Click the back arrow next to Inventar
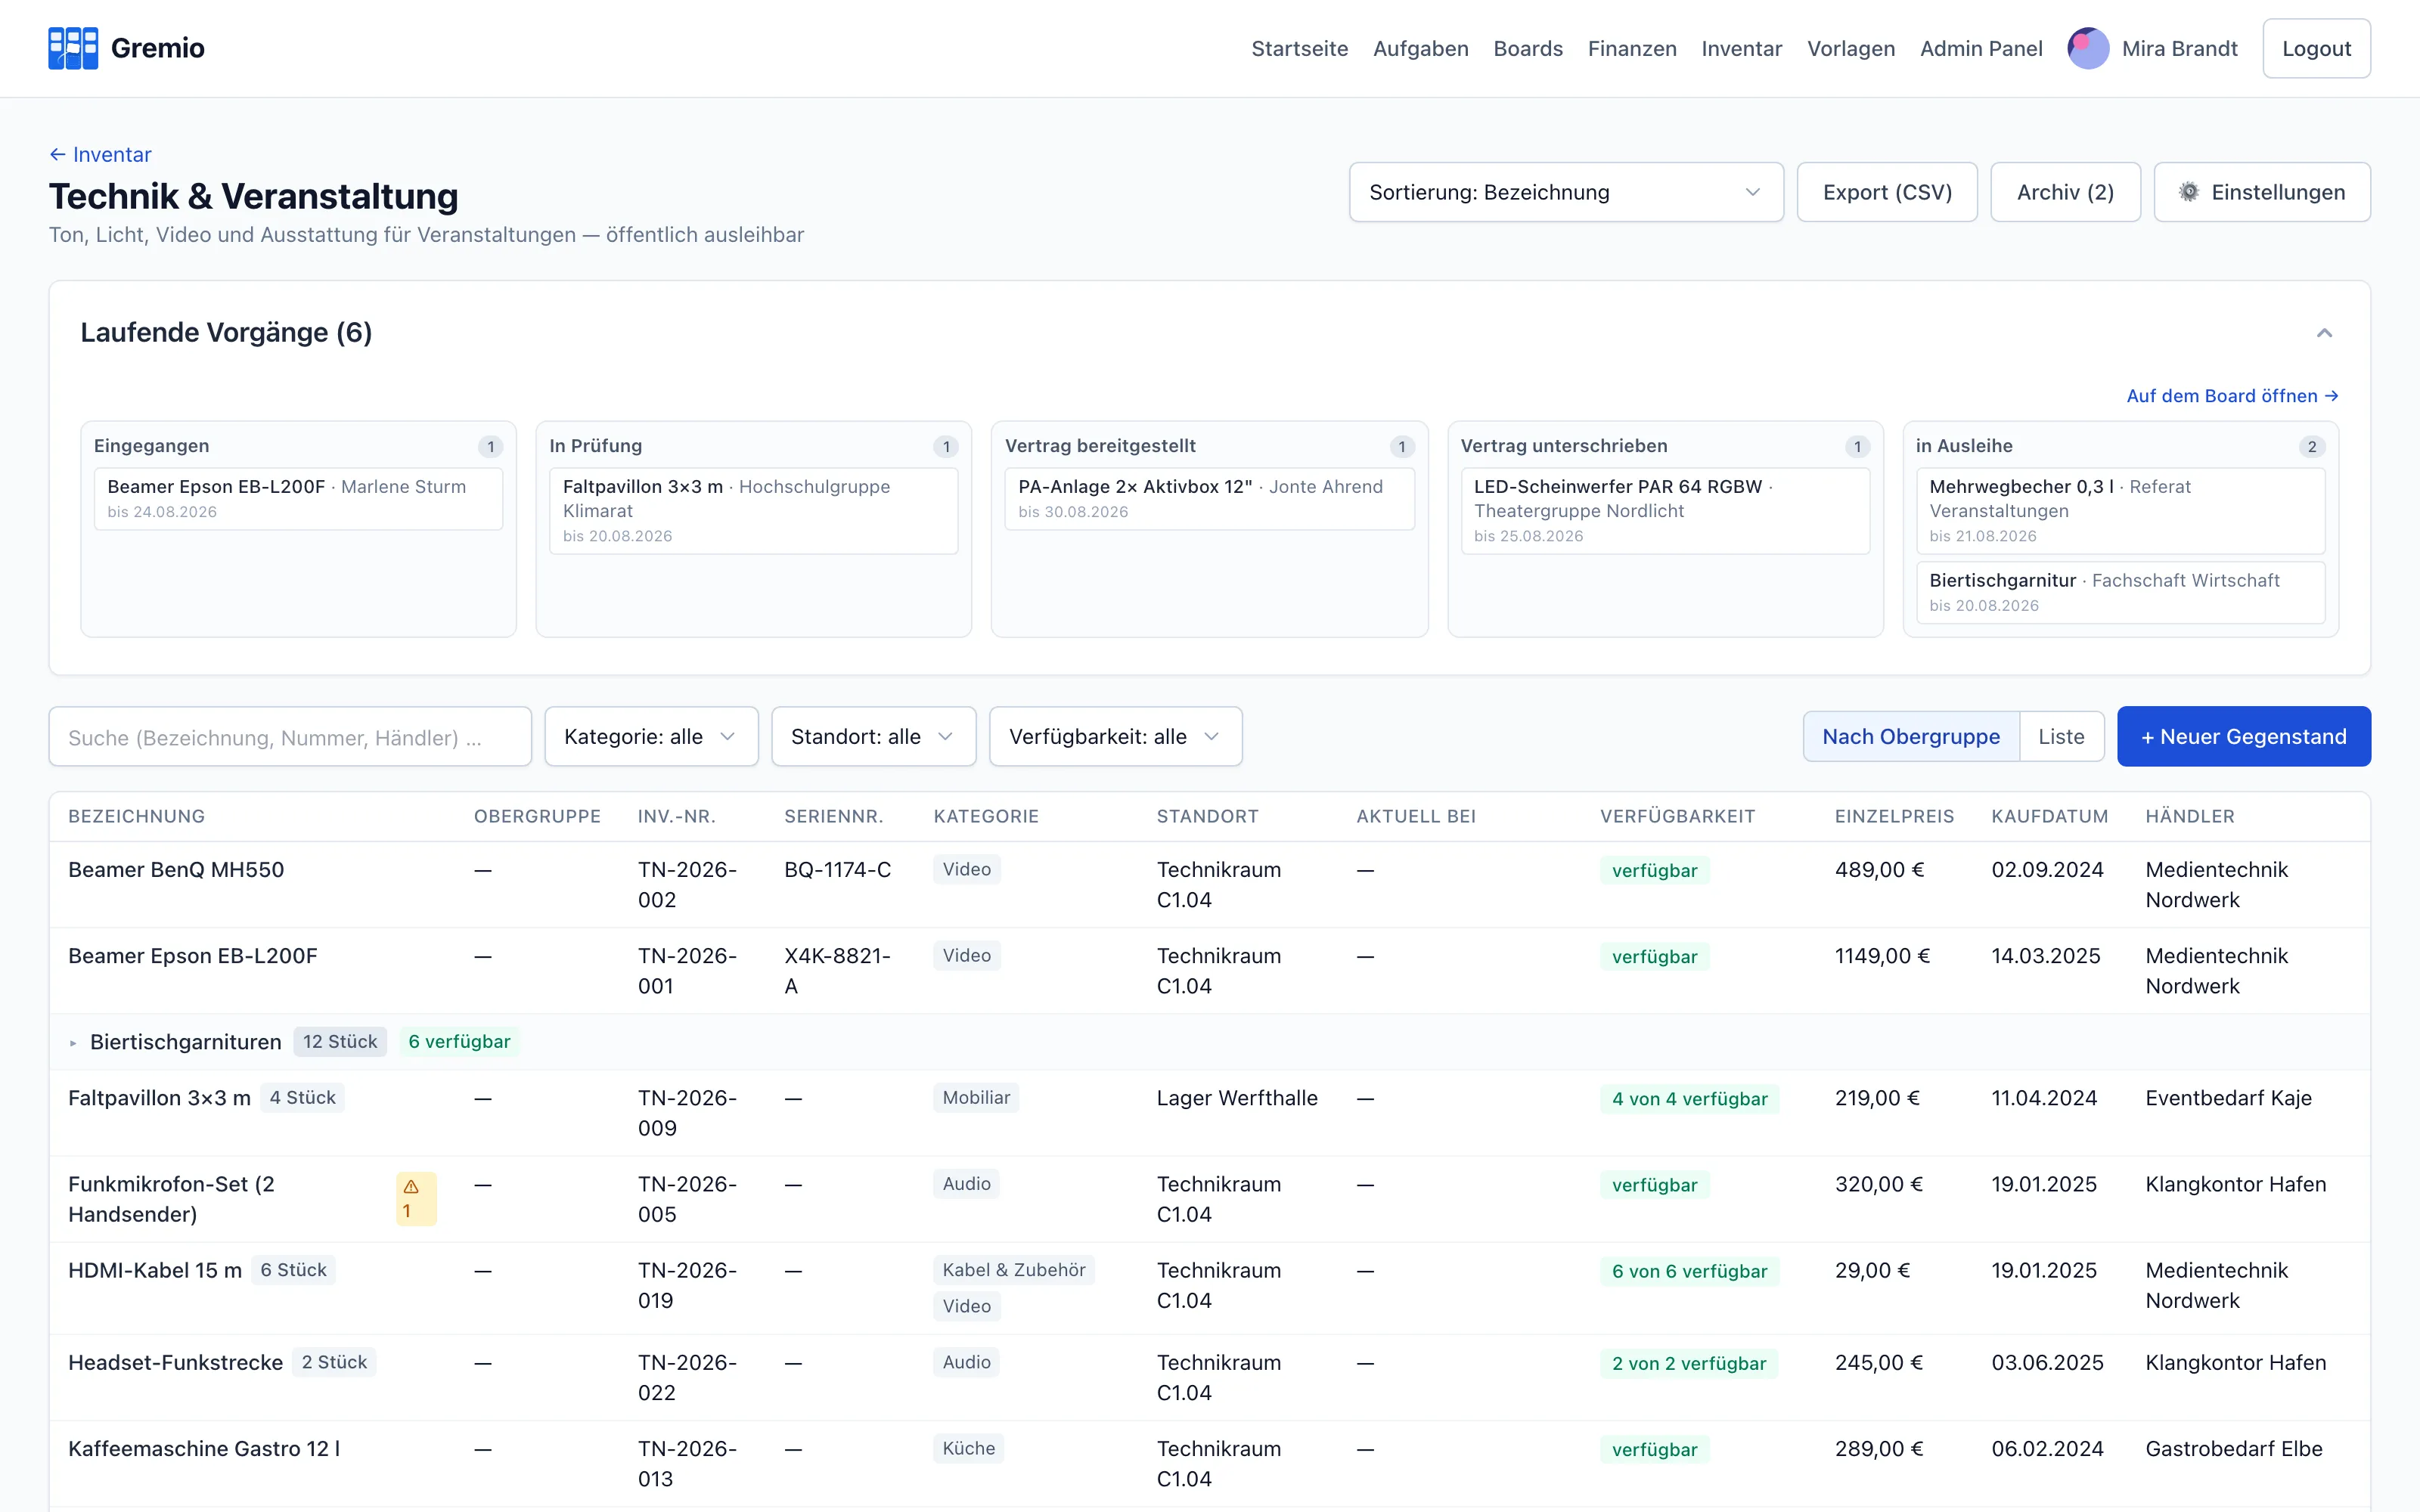2420x1512 pixels. (58, 155)
